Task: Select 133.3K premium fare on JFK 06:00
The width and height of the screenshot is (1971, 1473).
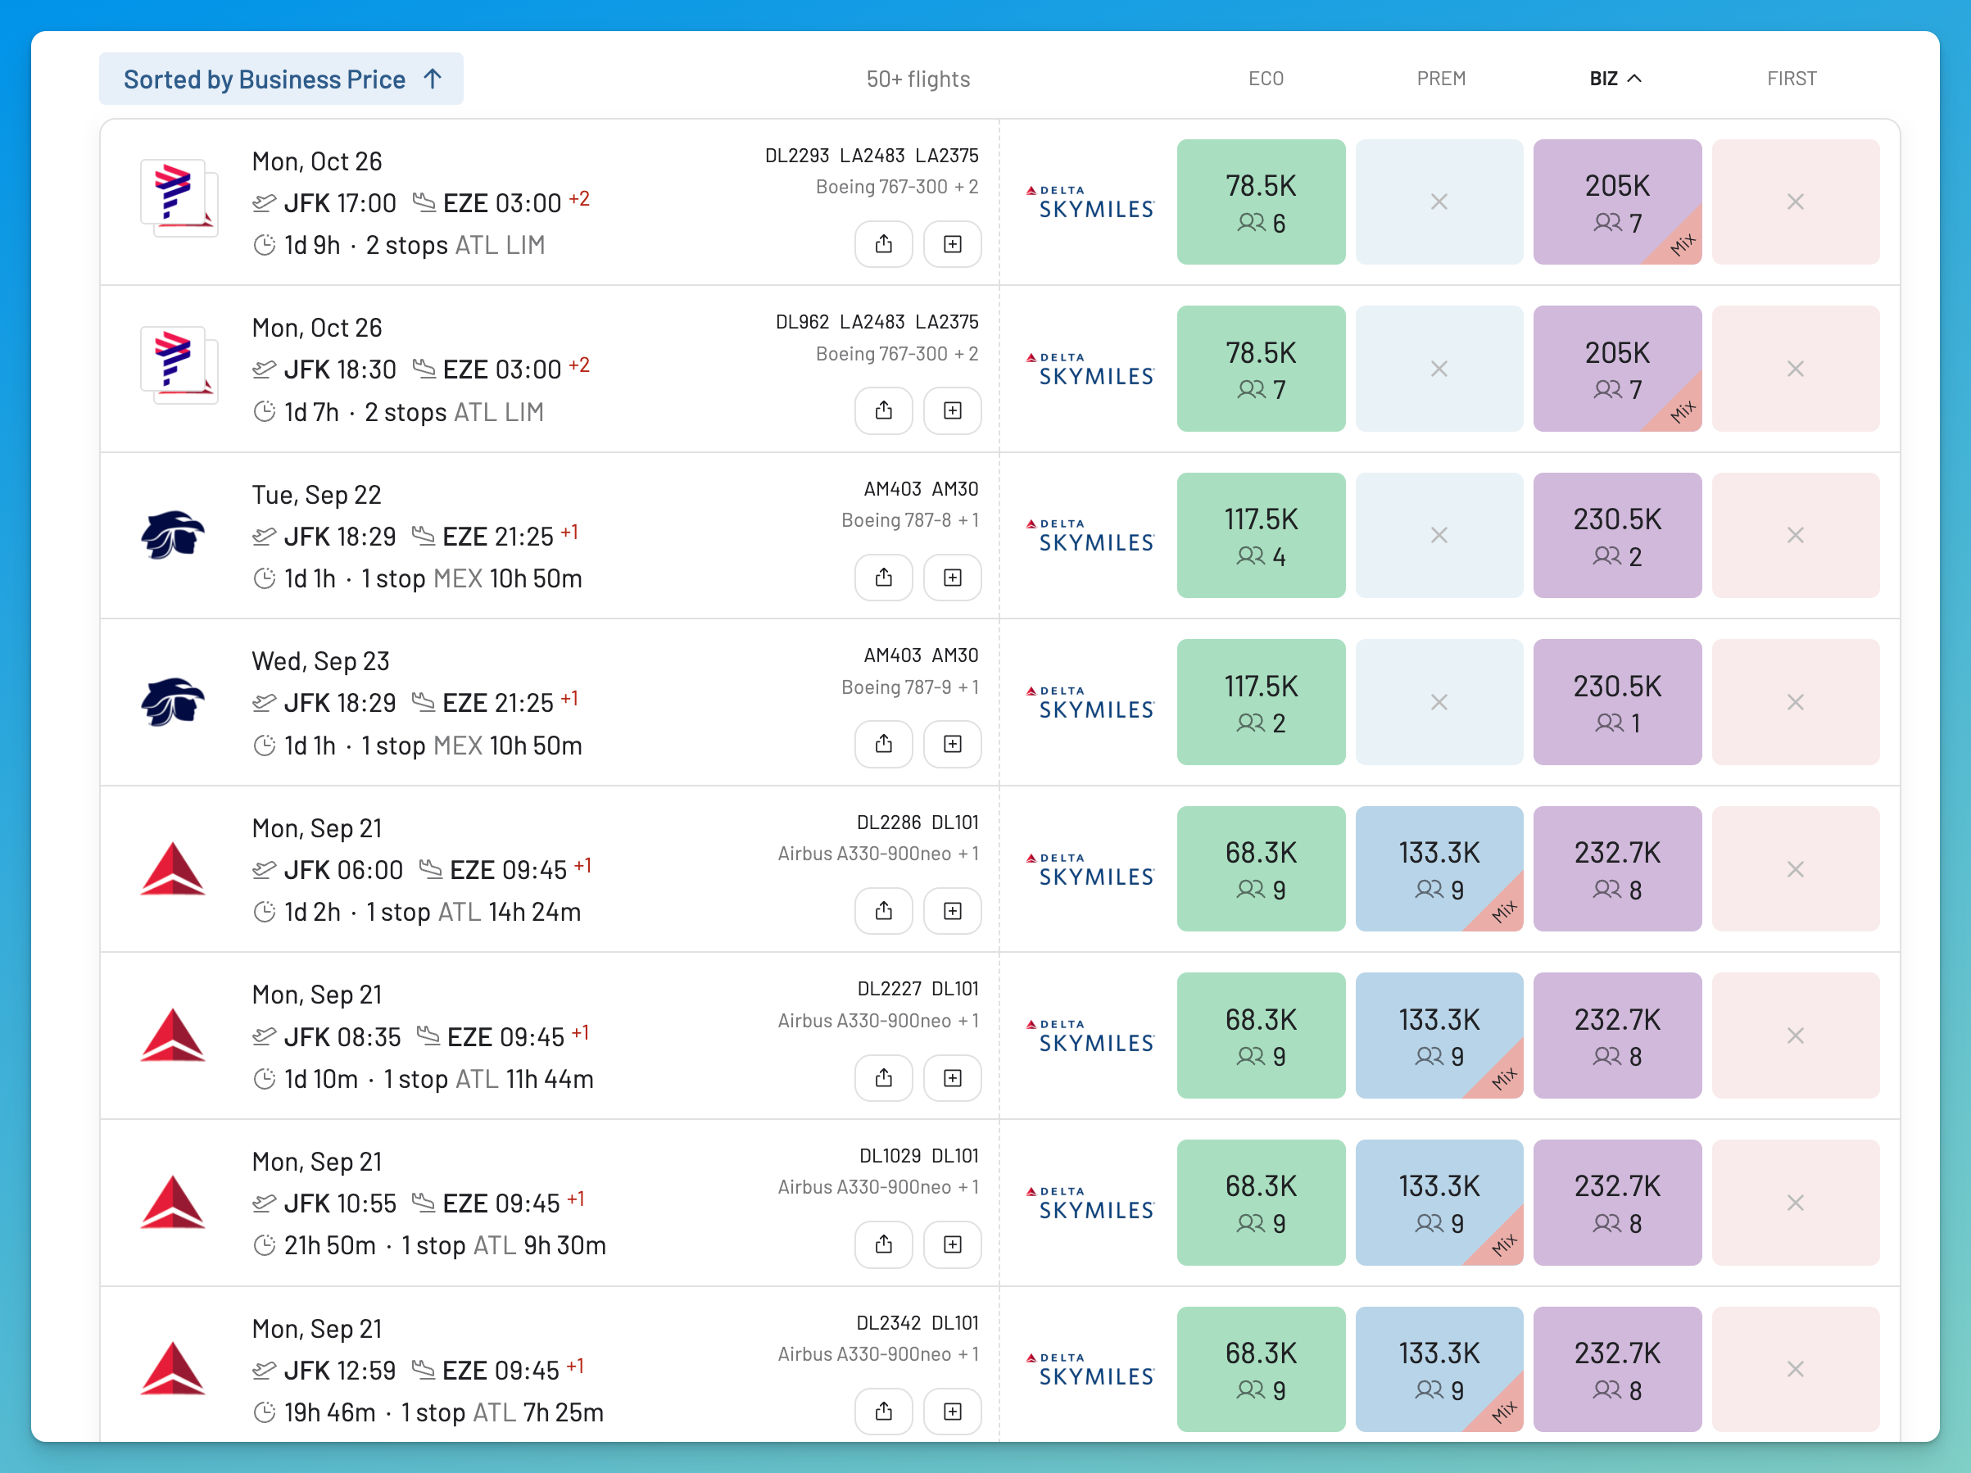Action: coord(1439,869)
